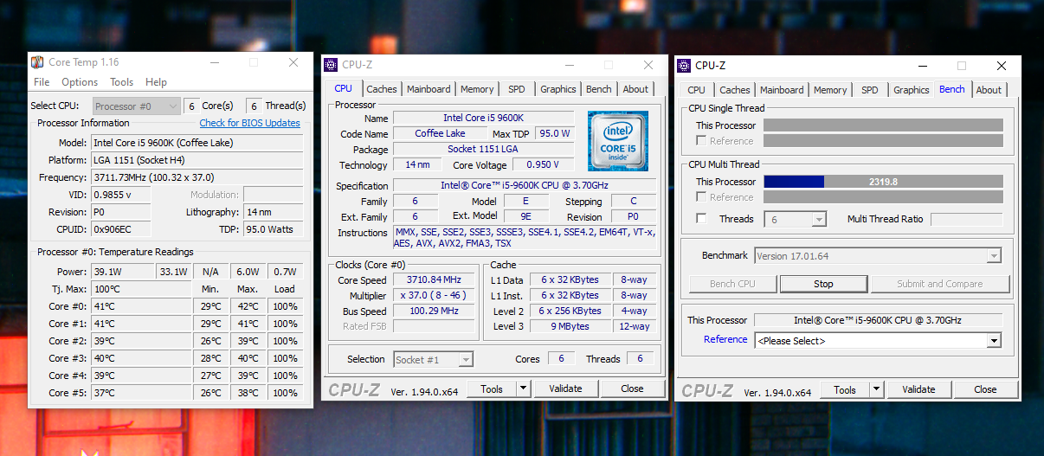
Task: Click the Core Speed value 3710.84 MHz
Action: tap(434, 280)
